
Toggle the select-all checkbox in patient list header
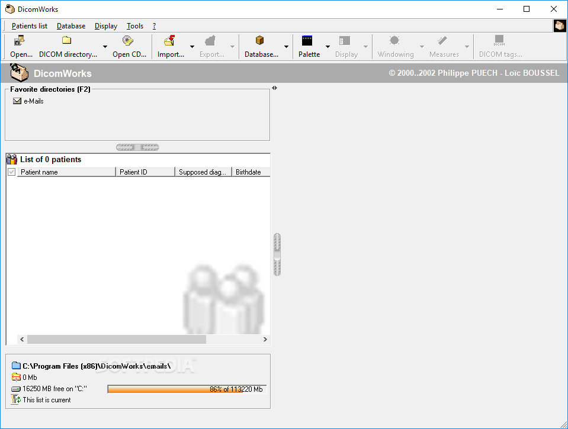[12, 172]
